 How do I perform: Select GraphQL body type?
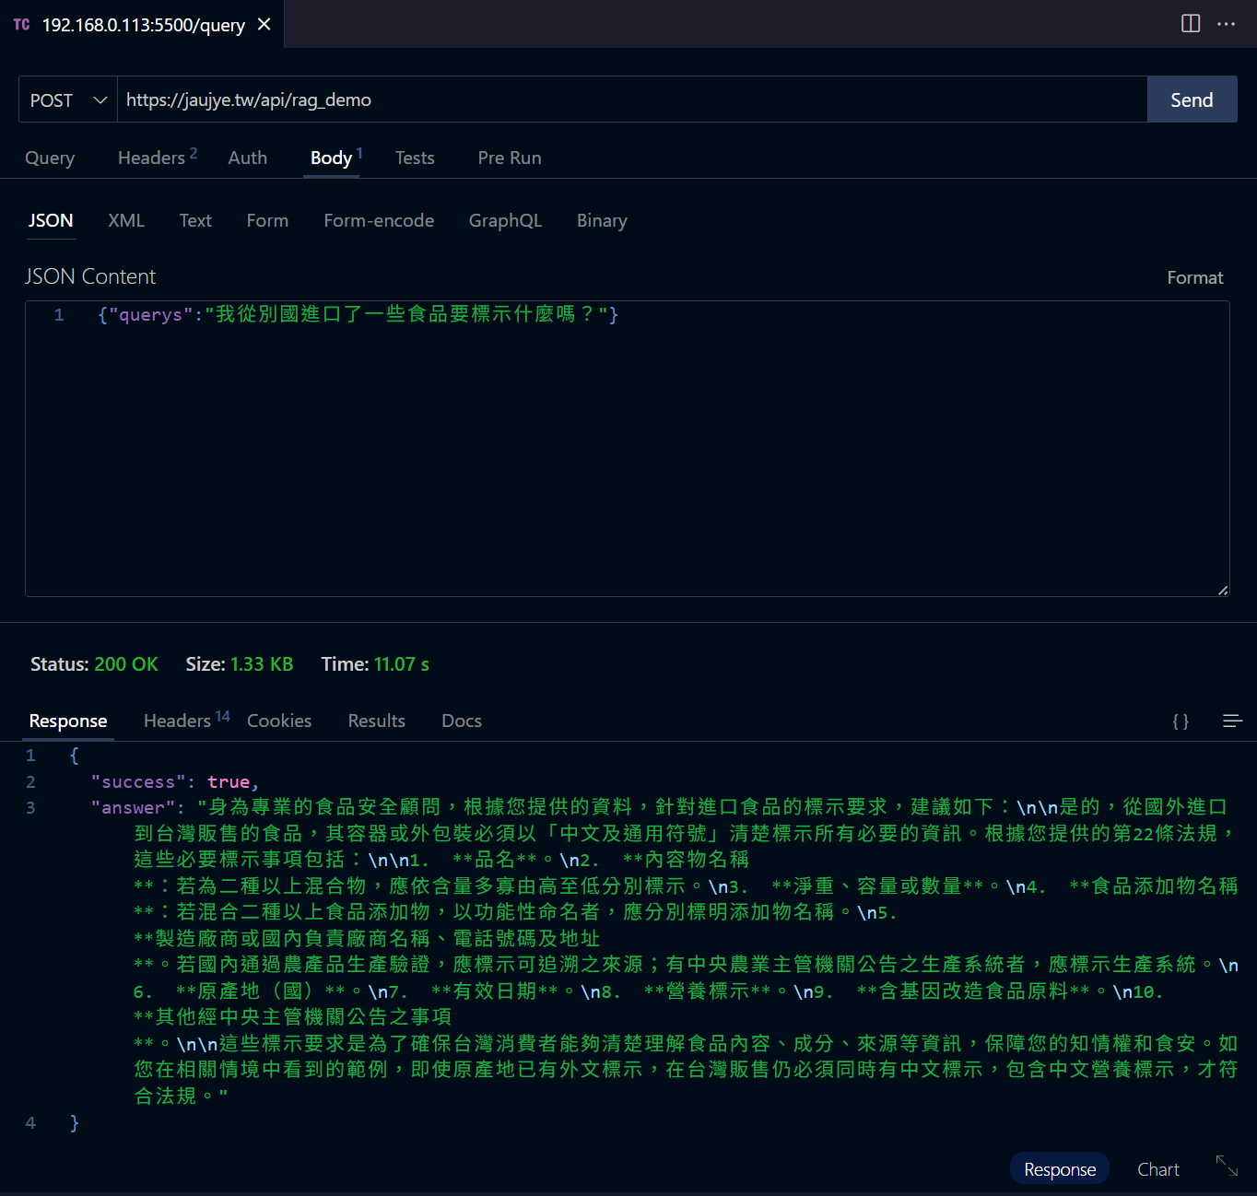(x=505, y=220)
